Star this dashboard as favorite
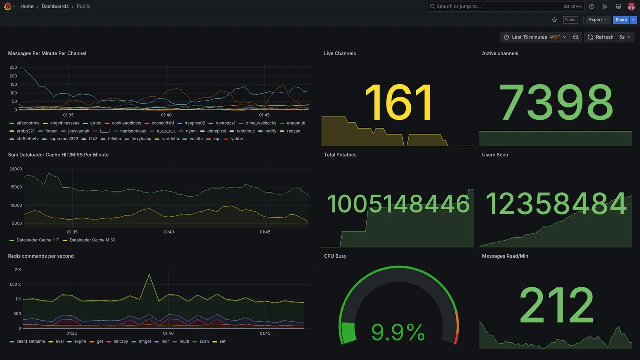 point(554,20)
